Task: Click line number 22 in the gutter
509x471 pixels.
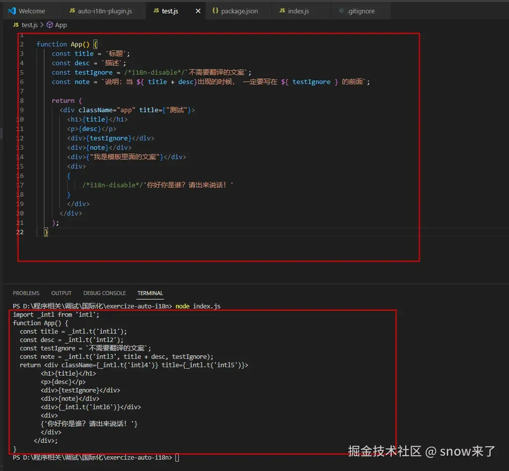Action: (x=20, y=232)
